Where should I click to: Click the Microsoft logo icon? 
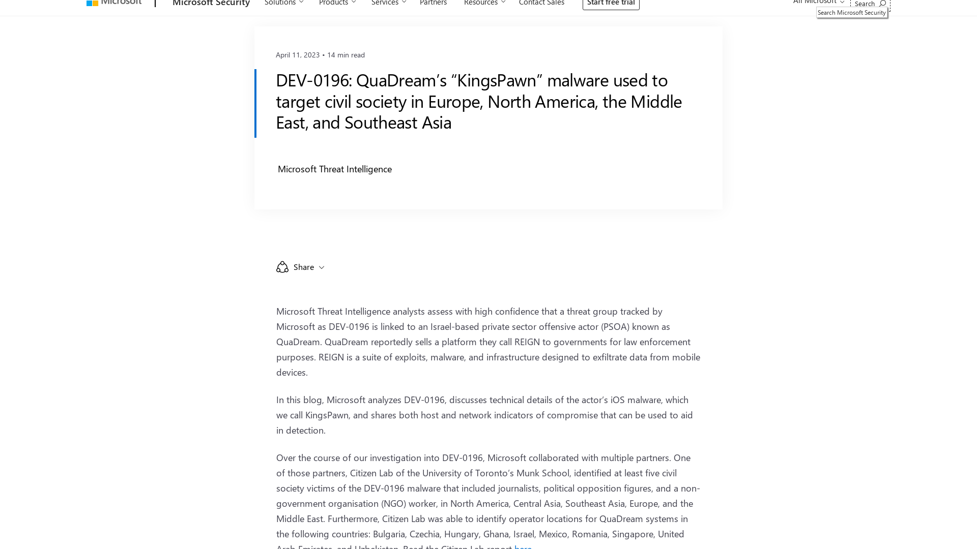[91, 4]
